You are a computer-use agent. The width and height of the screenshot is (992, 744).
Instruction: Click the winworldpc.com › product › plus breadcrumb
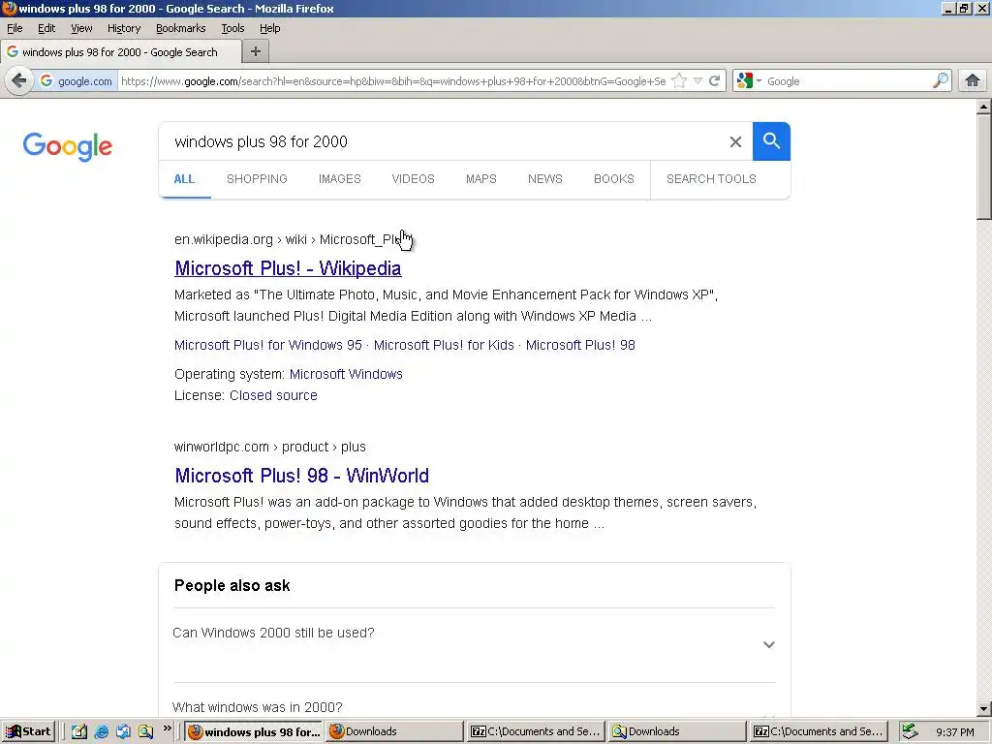coord(270,447)
